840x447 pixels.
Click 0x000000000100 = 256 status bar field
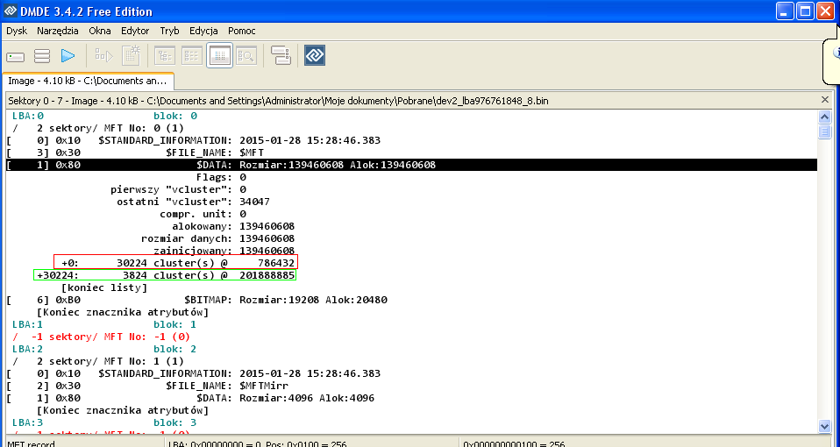click(x=648, y=443)
